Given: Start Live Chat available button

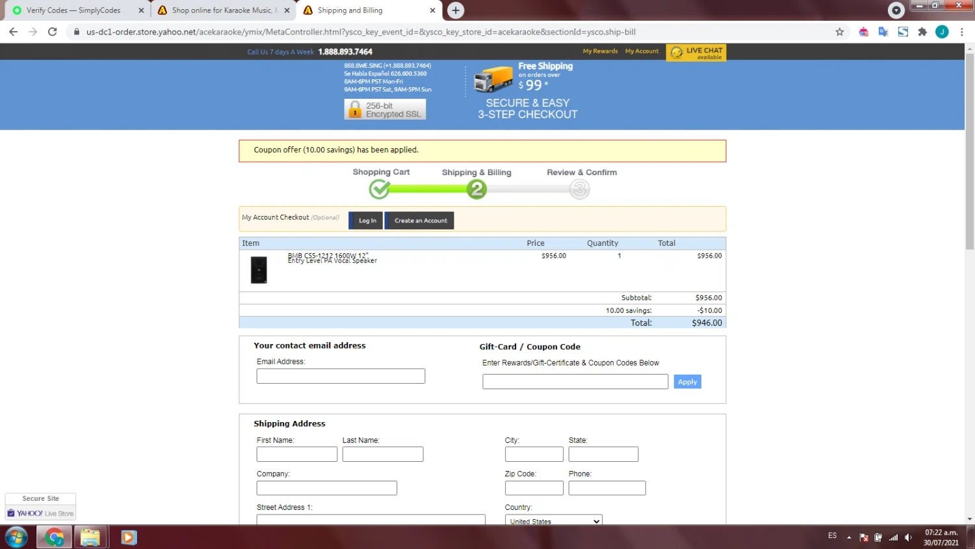Looking at the screenshot, I should [x=696, y=53].
